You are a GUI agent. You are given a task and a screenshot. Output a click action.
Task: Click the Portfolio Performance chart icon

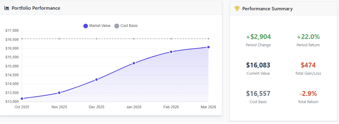pos(7,8)
